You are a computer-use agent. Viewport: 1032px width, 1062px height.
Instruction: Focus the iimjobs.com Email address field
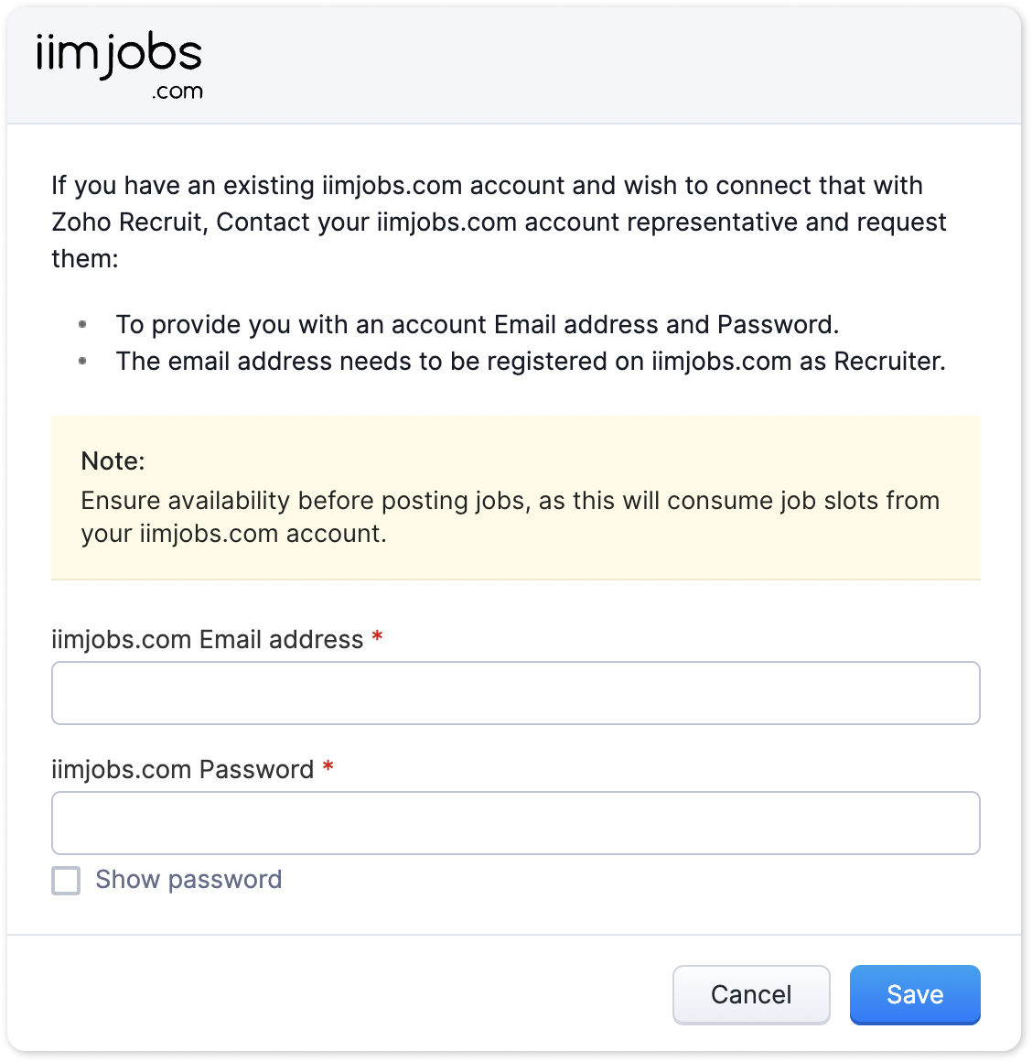pos(515,693)
